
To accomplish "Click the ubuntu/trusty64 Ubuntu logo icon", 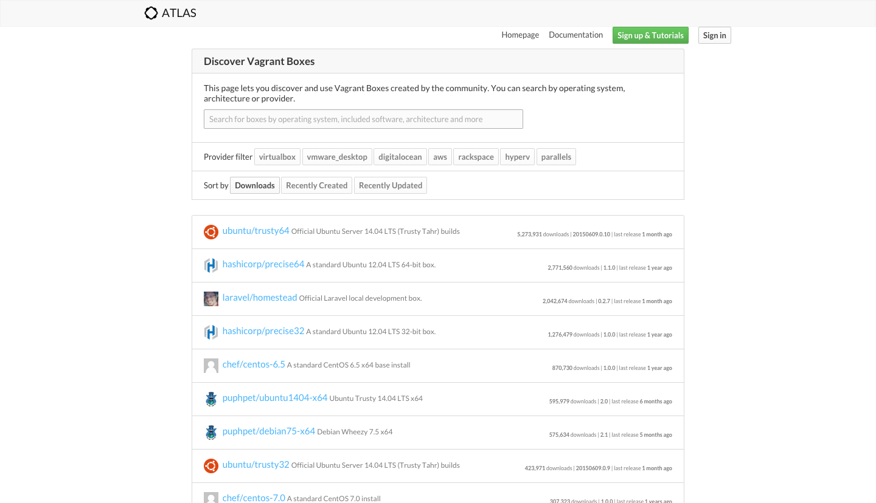I will pyautogui.click(x=211, y=232).
